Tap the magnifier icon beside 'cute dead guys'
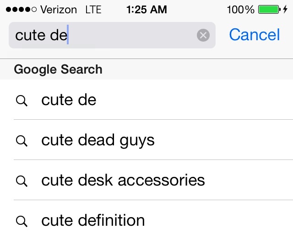This screenshot has width=293, height=239. click(22, 141)
